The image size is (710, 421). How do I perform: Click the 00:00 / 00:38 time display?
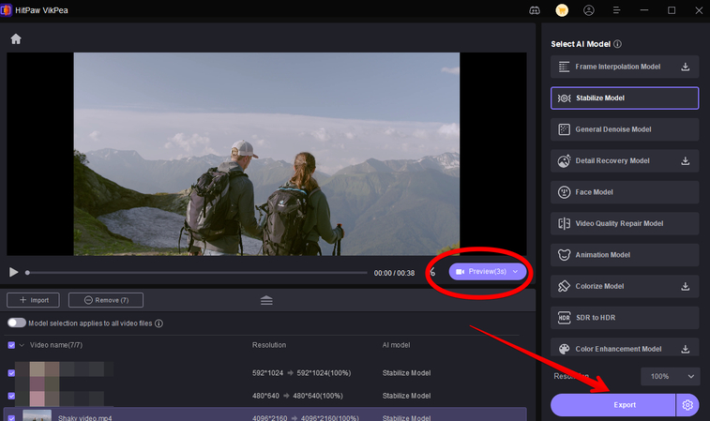click(x=394, y=273)
